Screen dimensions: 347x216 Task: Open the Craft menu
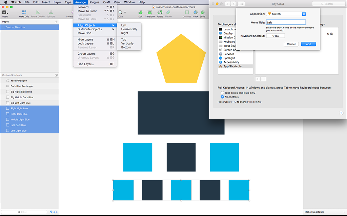tap(107, 2)
